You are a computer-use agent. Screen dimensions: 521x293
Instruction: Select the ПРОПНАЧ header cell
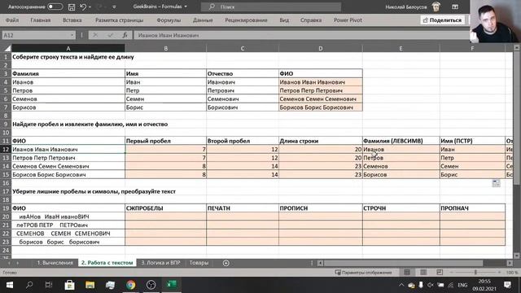(472, 208)
